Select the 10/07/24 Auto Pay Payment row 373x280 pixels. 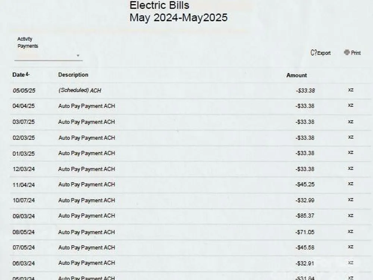(190, 200)
